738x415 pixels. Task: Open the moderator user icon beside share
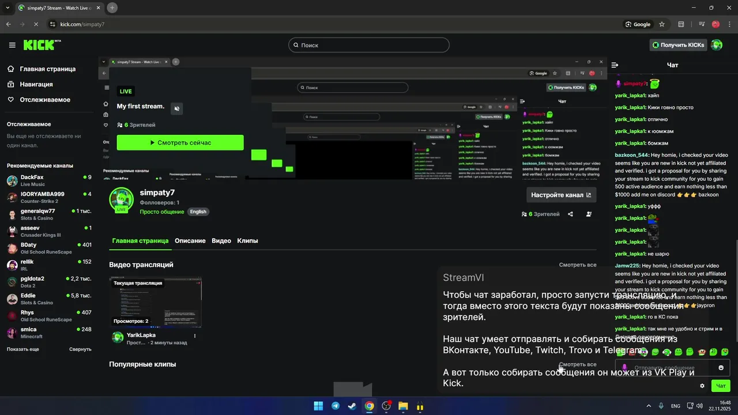pos(589,214)
